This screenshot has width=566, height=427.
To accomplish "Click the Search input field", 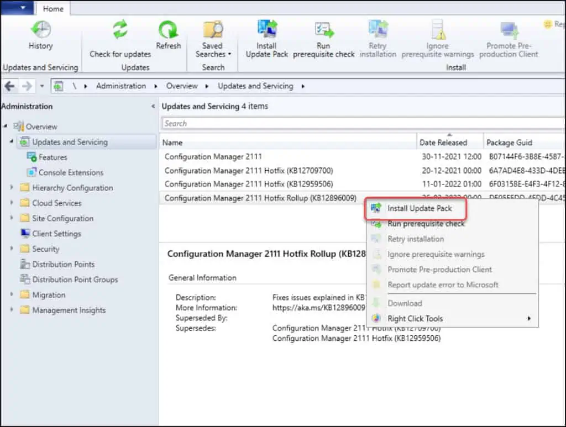I will click(x=363, y=123).
